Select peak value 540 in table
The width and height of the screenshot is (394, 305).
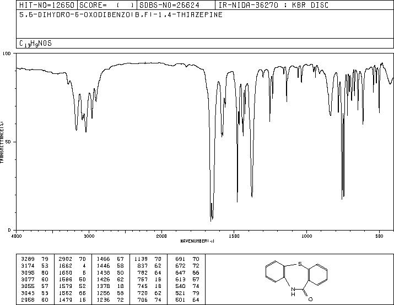[x=180, y=286]
